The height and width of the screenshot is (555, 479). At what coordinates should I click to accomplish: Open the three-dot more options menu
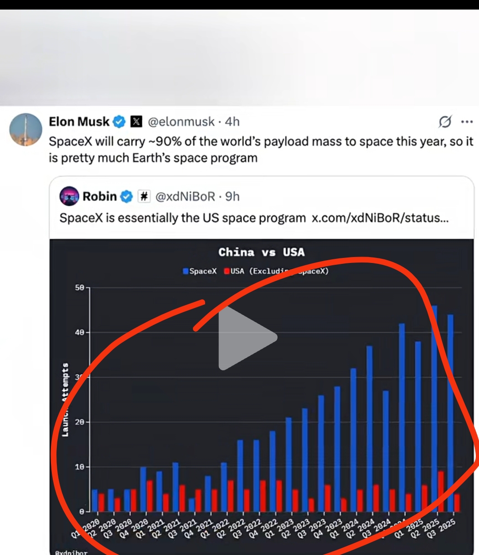pyautogui.click(x=467, y=122)
